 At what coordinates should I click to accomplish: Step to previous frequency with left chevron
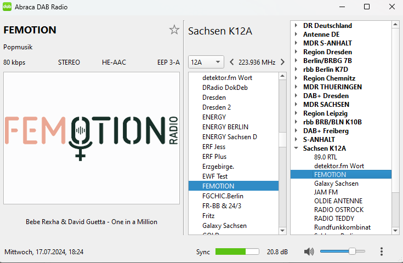[x=231, y=62]
